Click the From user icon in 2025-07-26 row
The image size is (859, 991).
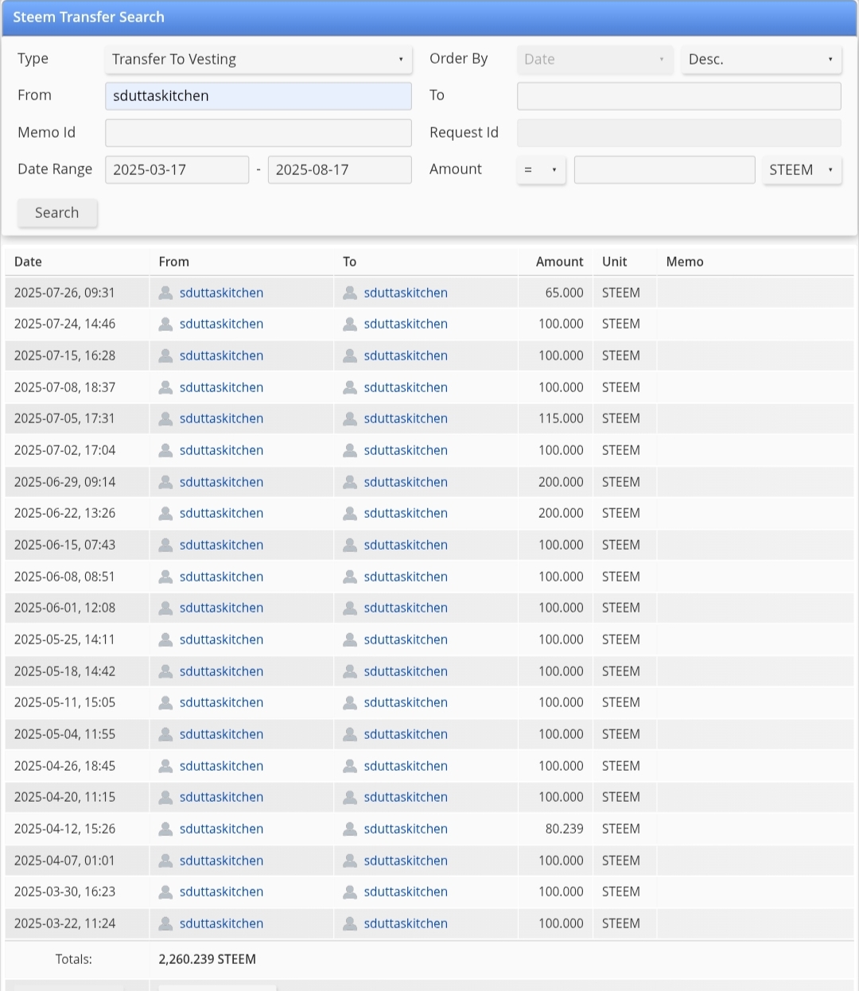[x=165, y=293]
